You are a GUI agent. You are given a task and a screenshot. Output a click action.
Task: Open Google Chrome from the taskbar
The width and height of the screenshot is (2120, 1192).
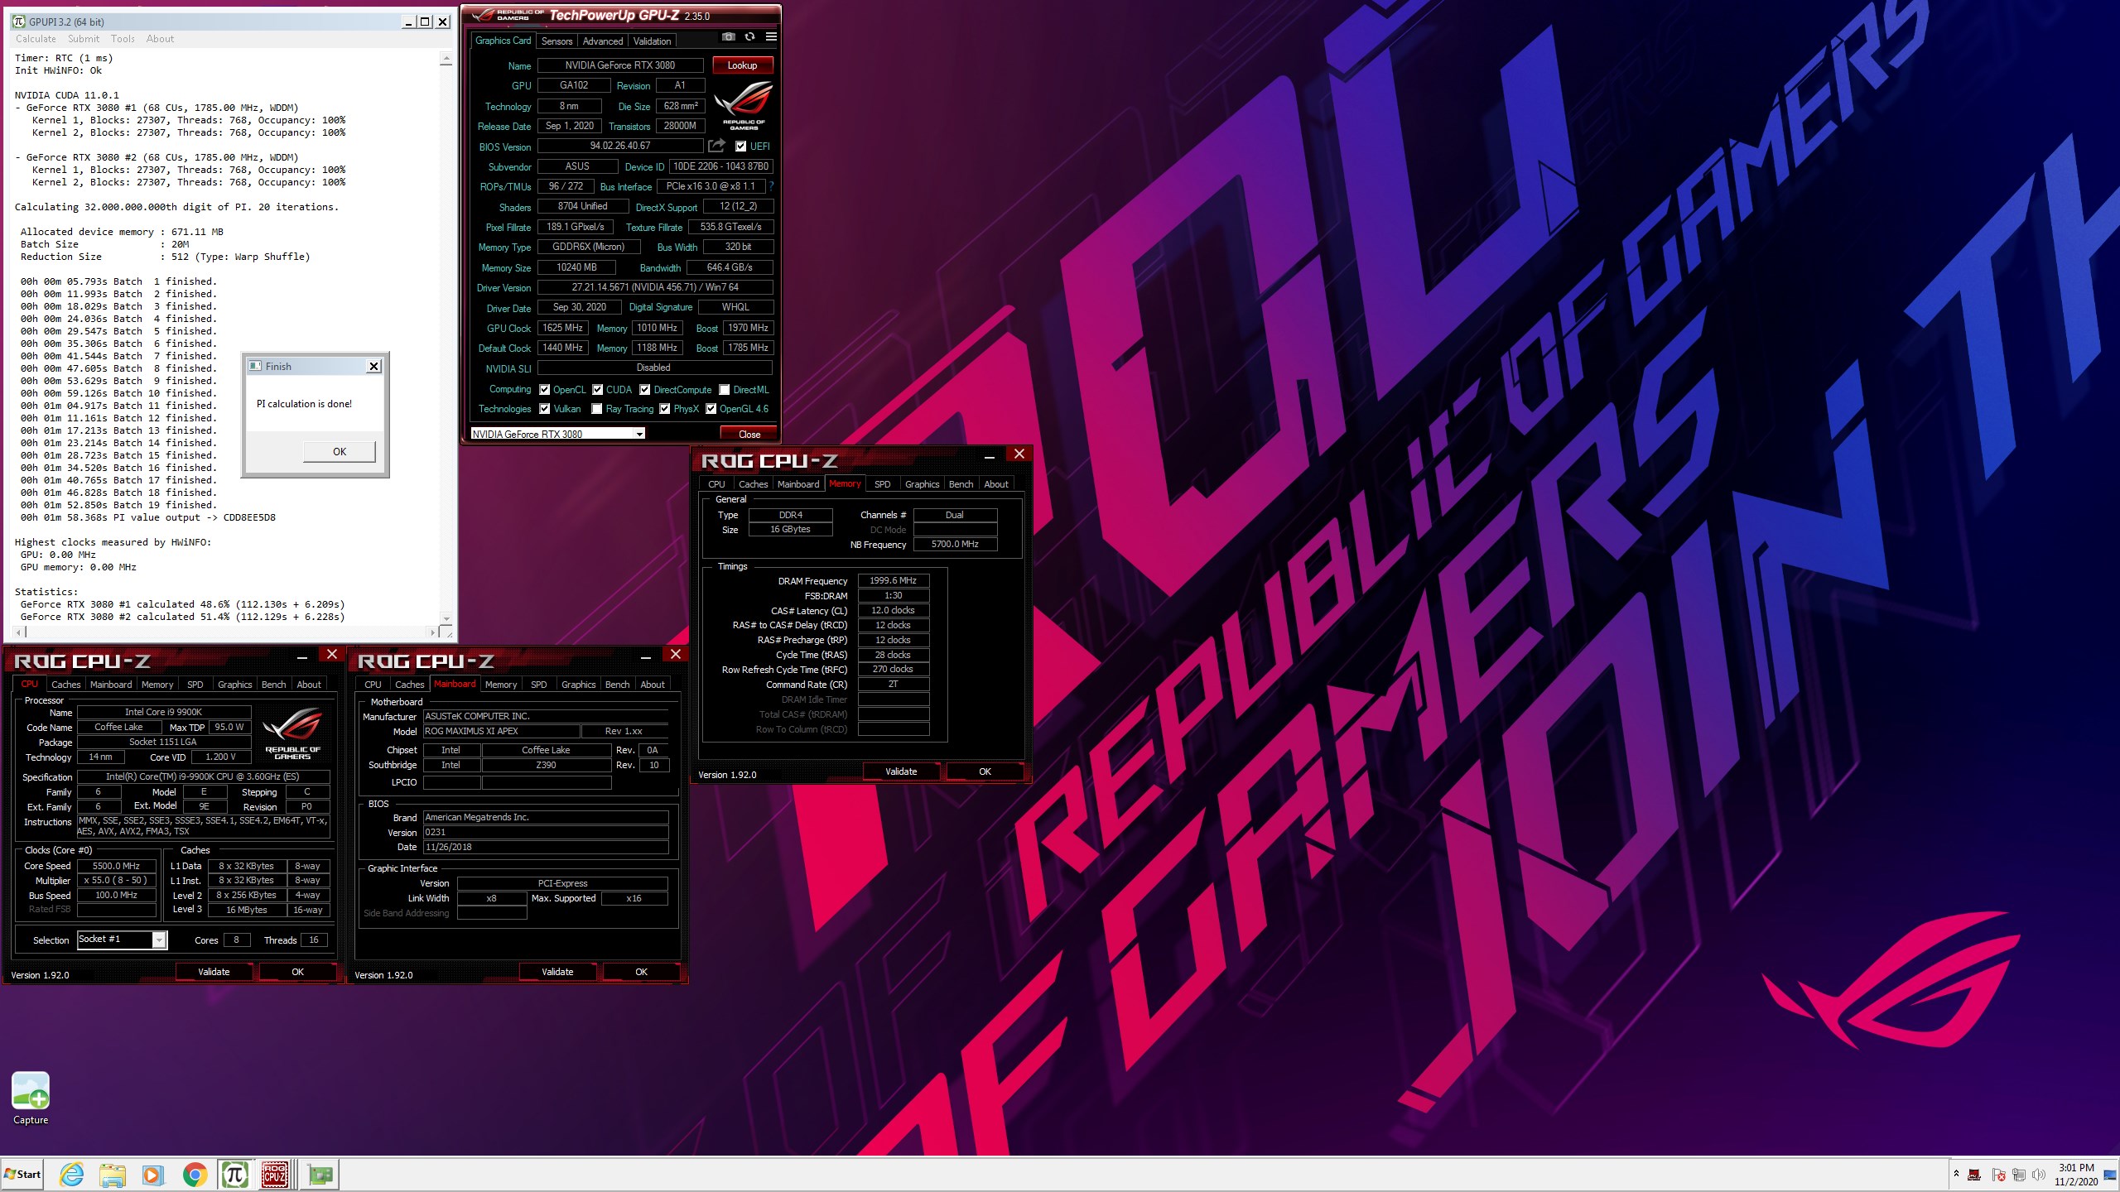pos(195,1174)
